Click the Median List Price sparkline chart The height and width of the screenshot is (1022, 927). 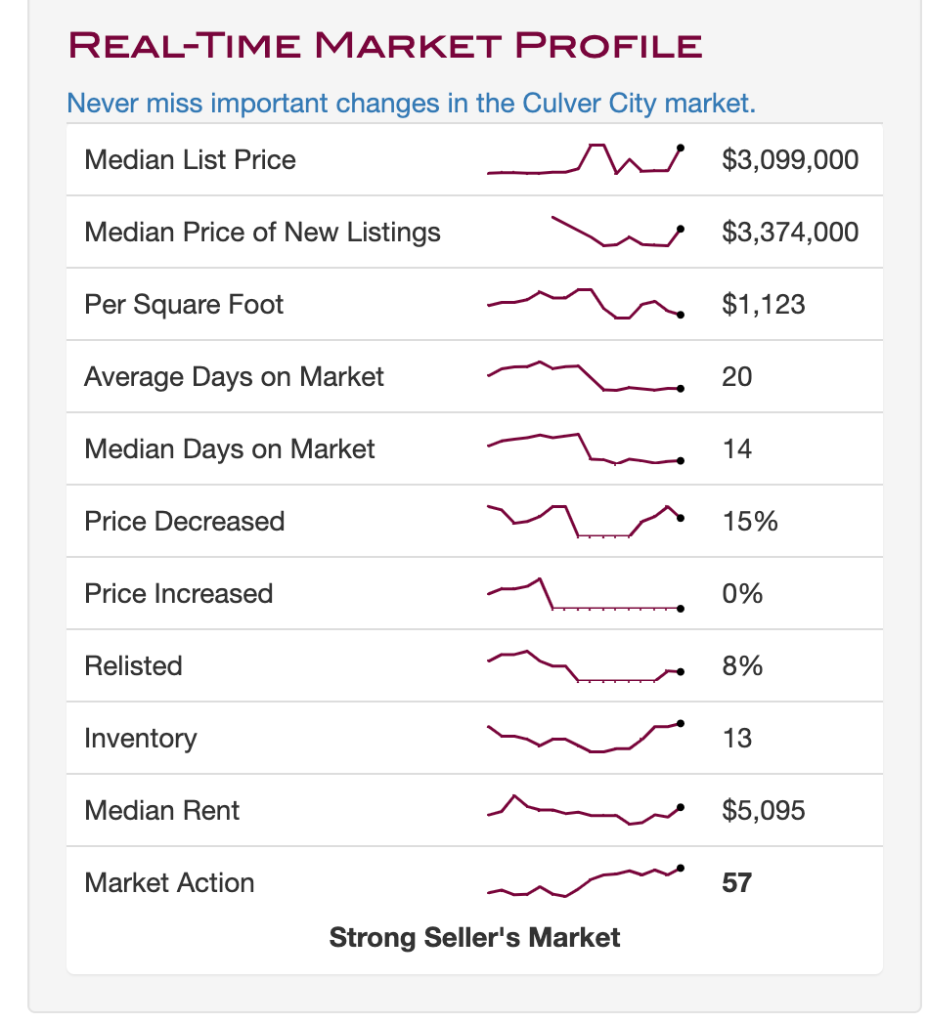[x=585, y=160]
